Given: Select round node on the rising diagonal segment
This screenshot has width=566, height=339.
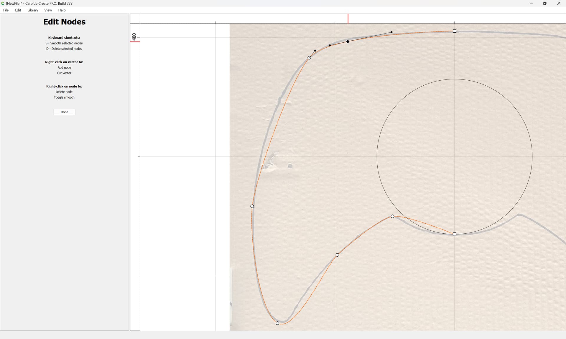Looking at the screenshot, I should [337, 255].
